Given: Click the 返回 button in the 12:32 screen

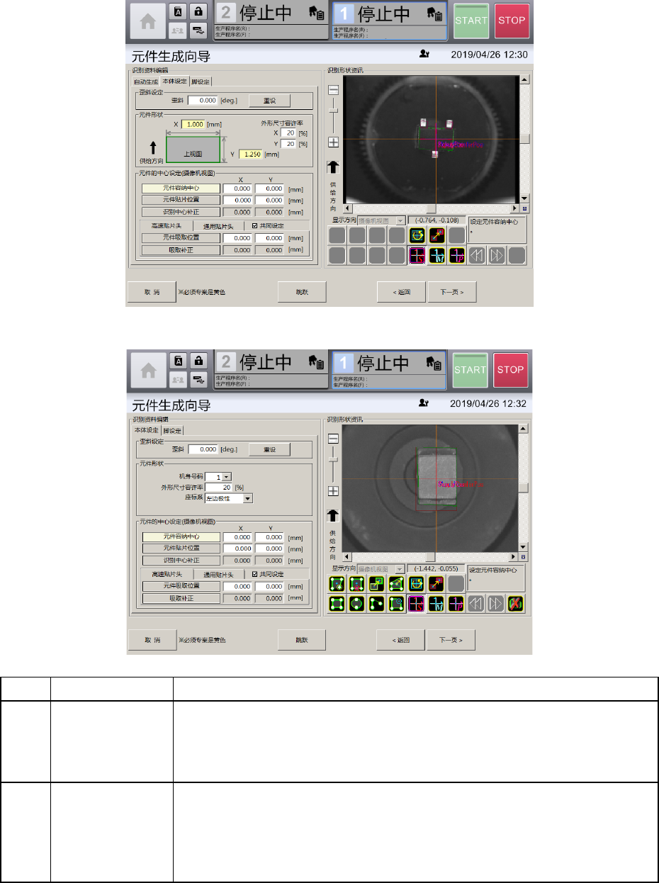Looking at the screenshot, I should pos(400,640).
